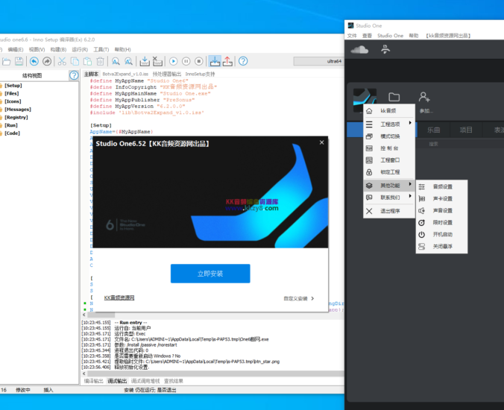Click the folder icon on Studio One start page

(394, 97)
